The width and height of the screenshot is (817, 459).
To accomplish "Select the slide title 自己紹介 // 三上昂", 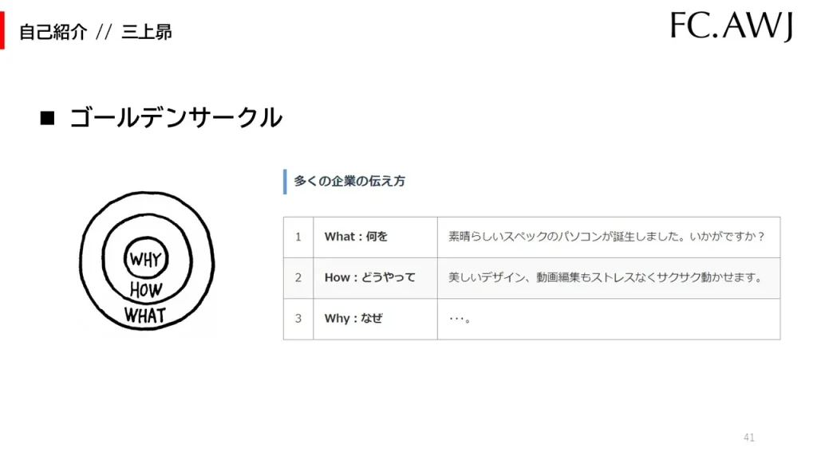I will coord(96,32).
